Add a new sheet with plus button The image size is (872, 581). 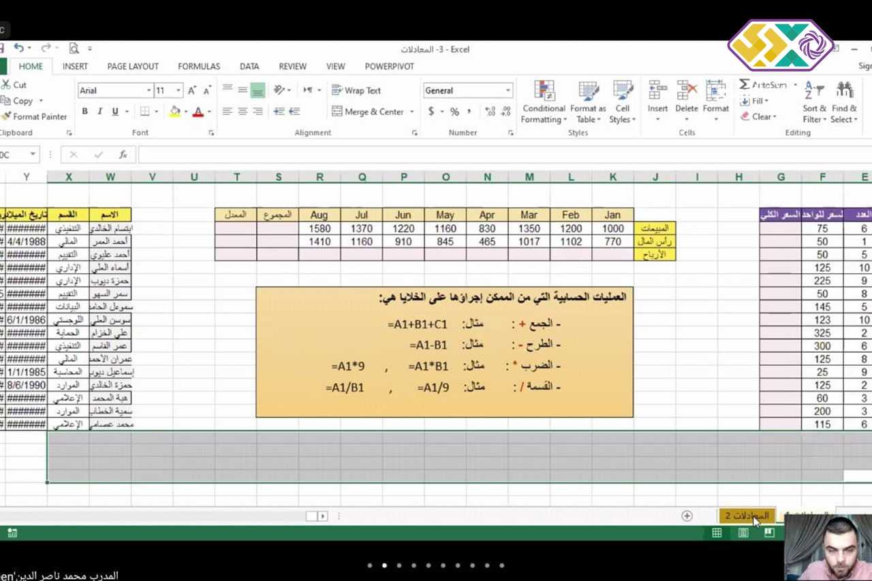pyautogui.click(x=687, y=516)
